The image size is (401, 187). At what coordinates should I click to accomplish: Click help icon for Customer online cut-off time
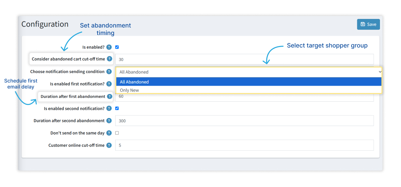point(109,145)
